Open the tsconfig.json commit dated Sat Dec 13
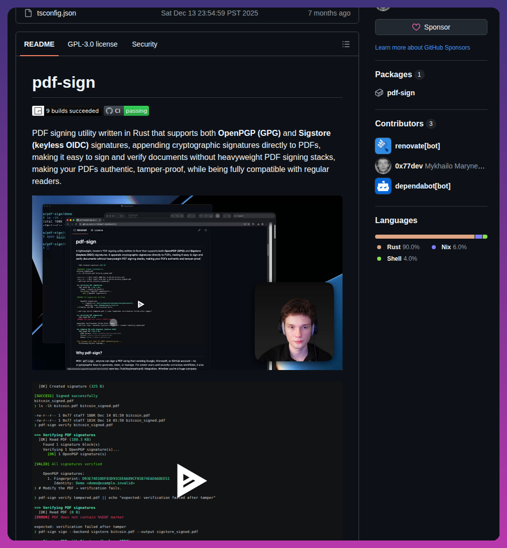 coord(210,13)
